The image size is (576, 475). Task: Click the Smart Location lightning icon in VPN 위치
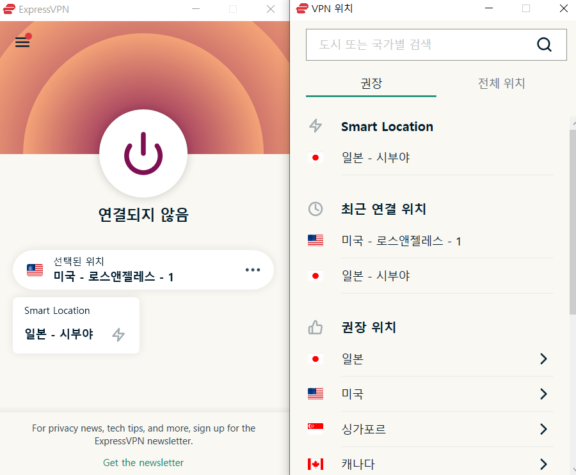coord(315,126)
